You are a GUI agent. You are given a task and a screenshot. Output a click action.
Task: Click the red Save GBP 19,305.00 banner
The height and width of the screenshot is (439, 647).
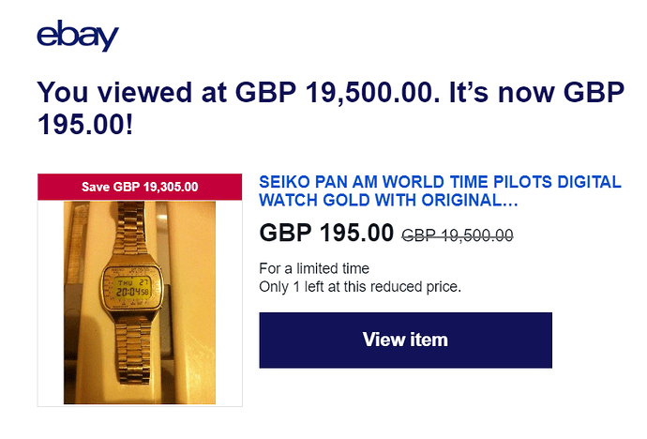click(x=140, y=187)
